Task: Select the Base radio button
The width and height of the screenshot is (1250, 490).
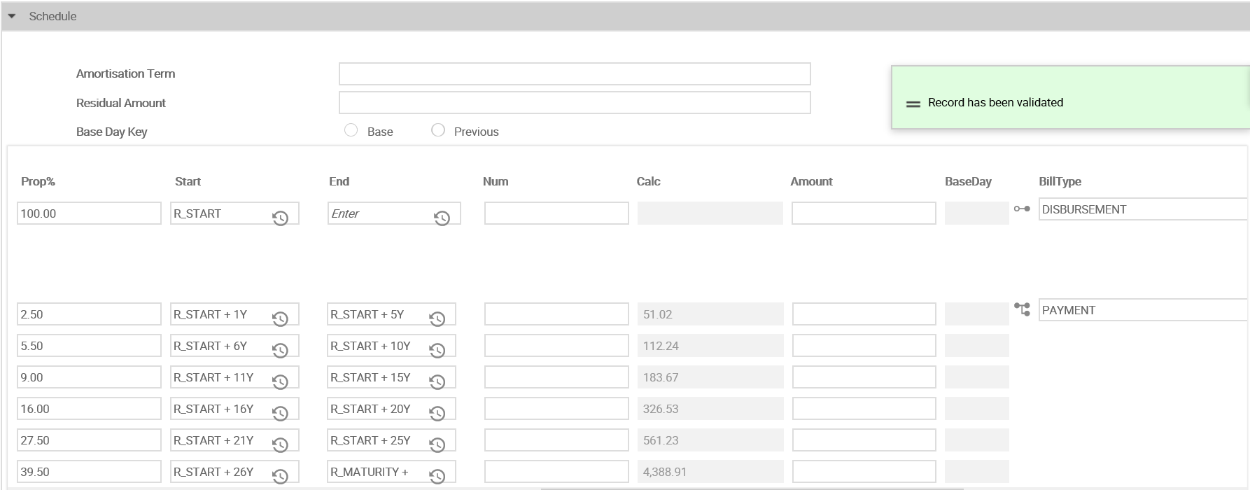Action: [x=351, y=130]
